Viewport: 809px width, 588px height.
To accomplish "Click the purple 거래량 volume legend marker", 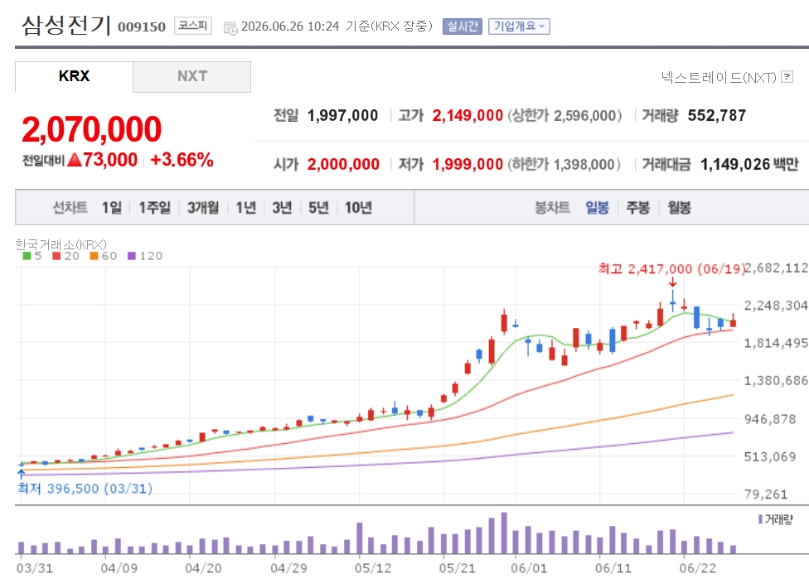I will coord(760,519).
